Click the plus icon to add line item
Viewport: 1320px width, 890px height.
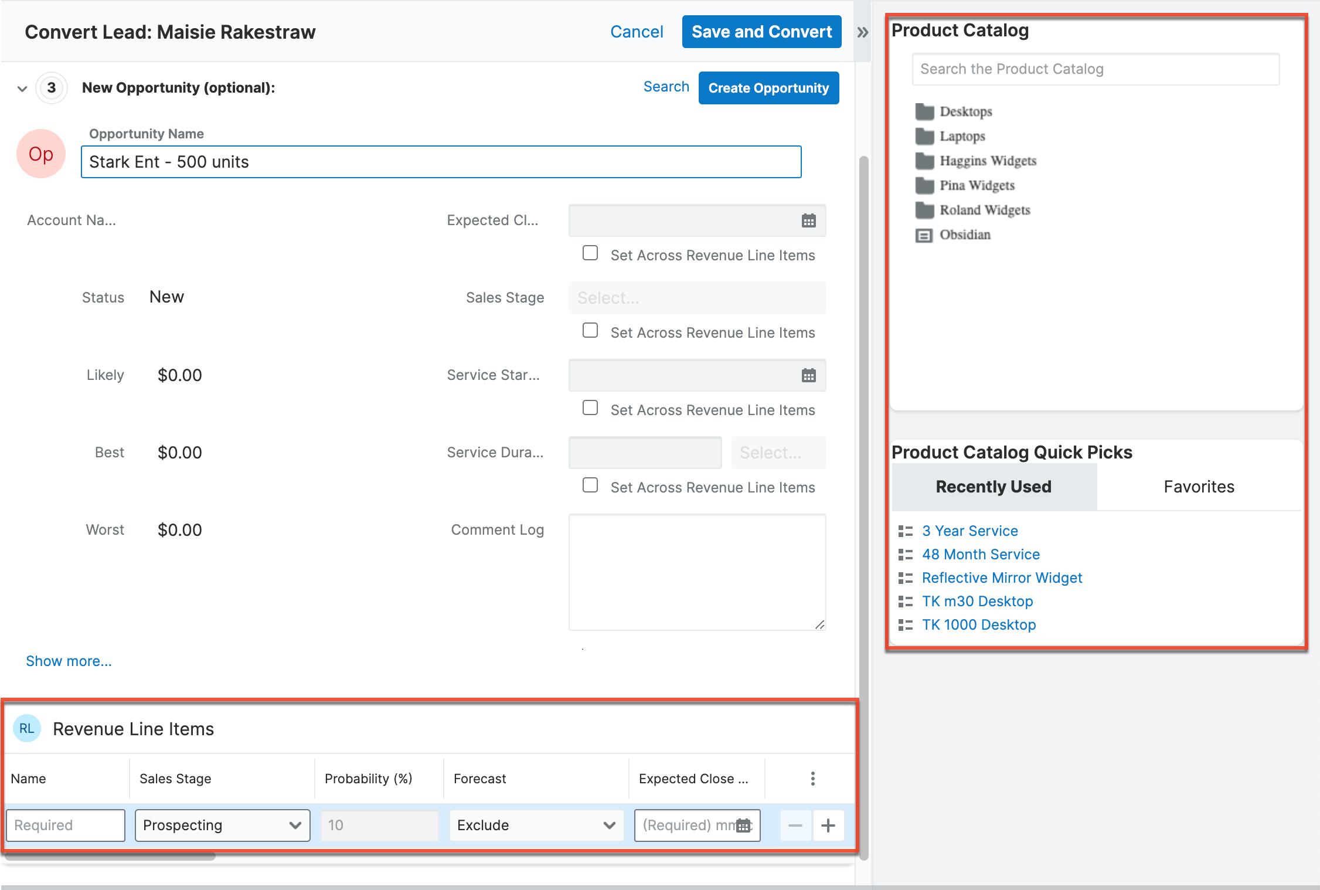(828, 826)
